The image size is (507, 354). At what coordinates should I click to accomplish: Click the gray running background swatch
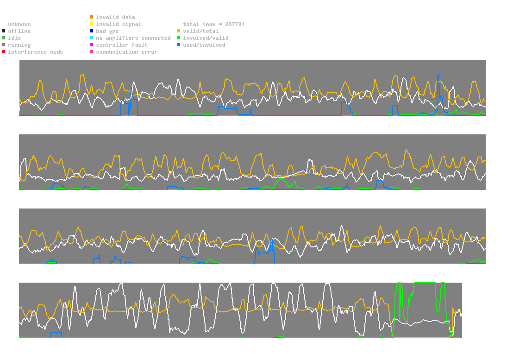pyautogui.click(x=4, y=45)
